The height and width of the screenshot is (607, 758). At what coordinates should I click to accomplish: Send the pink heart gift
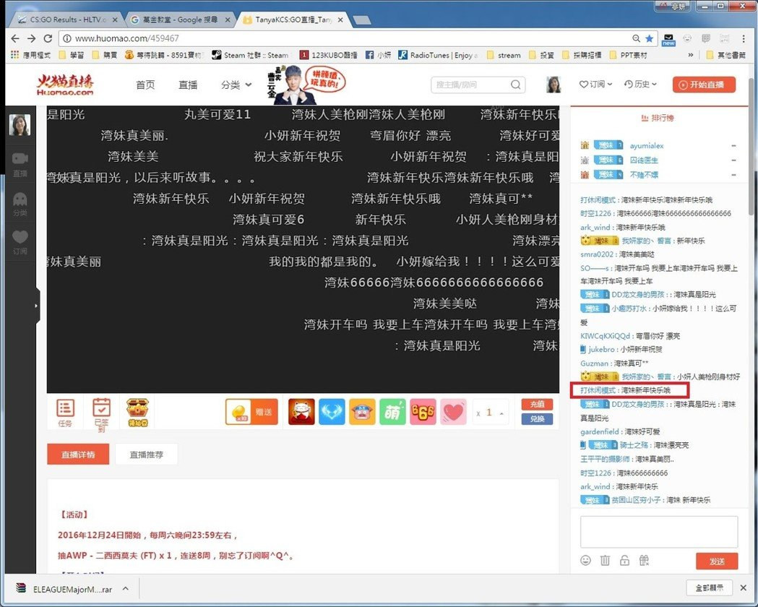[453, 412]
